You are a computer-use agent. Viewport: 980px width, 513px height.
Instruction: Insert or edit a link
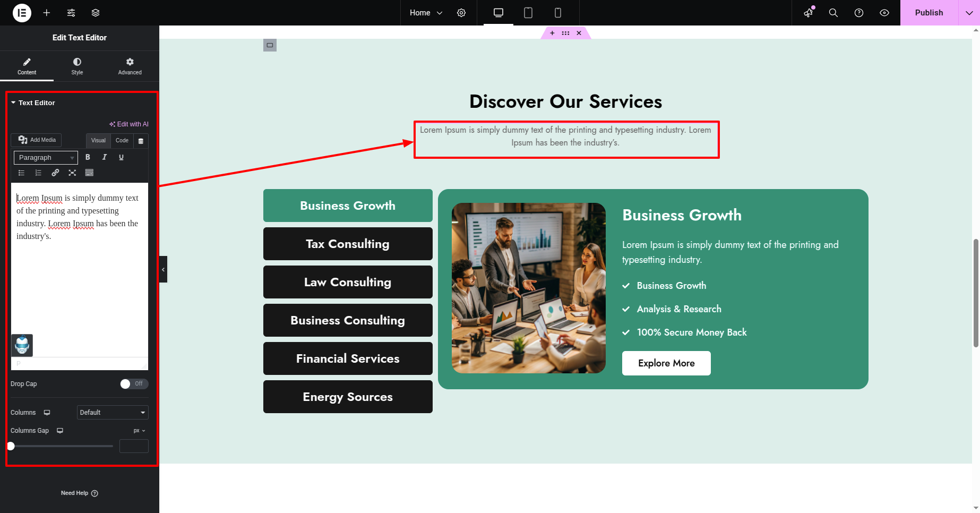click(x=55, y=173)
